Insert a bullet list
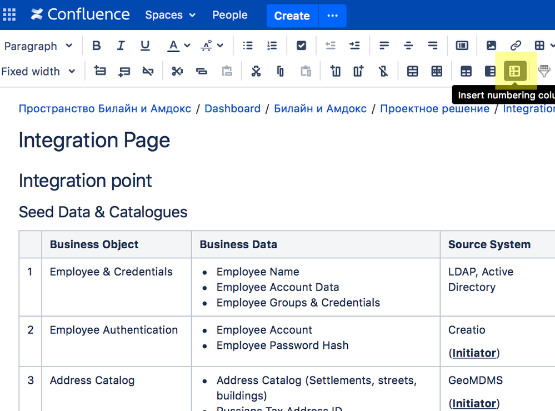The width and height of the screenshot is (555, 411). [x=248, y=46]
